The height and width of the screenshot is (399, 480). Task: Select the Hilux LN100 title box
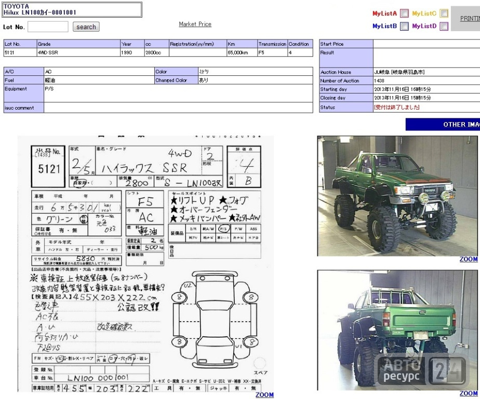click(72, 9)
